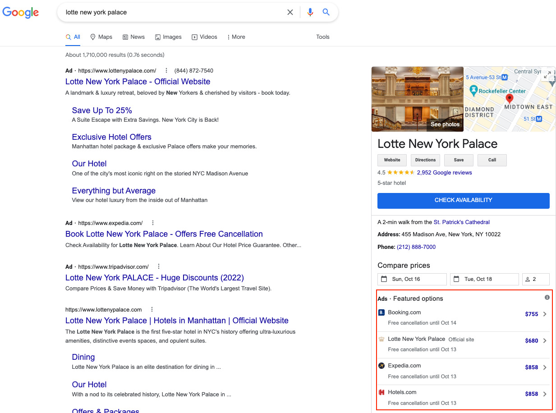Open the Sun, Oct 16 check-in date picker
Screen dimensions: 556x413
(412, 279)
